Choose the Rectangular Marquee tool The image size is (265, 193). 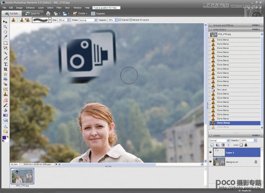coord(5,43)
